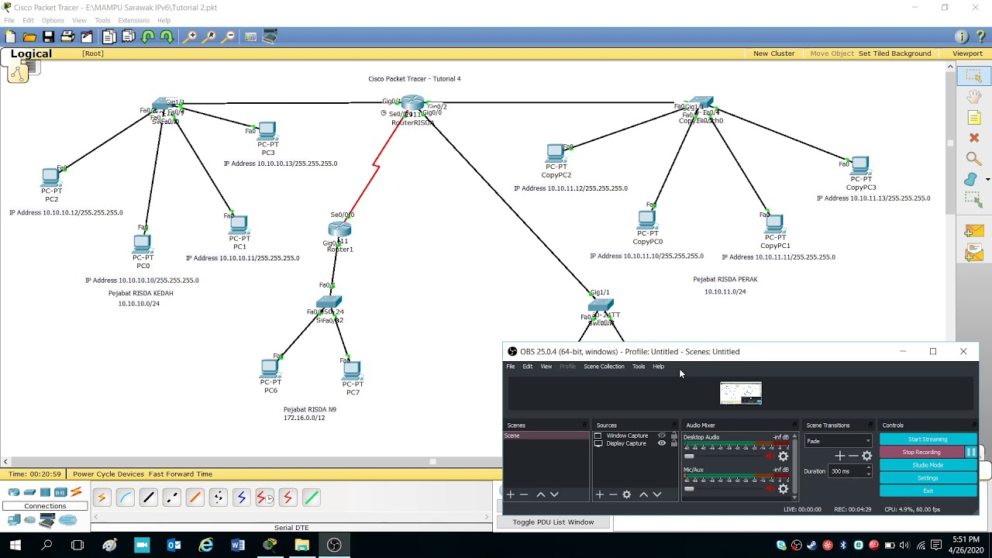Open Desktop Audio gear settings menu

(x=784, y=456)
